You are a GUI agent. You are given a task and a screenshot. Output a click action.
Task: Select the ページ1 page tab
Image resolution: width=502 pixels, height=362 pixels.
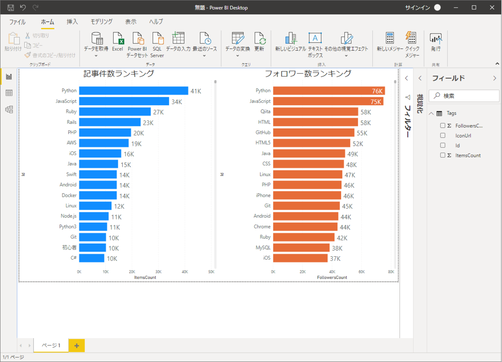(51, 345)
